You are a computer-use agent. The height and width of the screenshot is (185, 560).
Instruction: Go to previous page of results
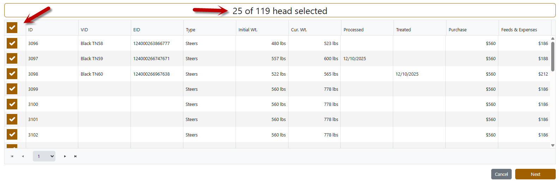23,156
